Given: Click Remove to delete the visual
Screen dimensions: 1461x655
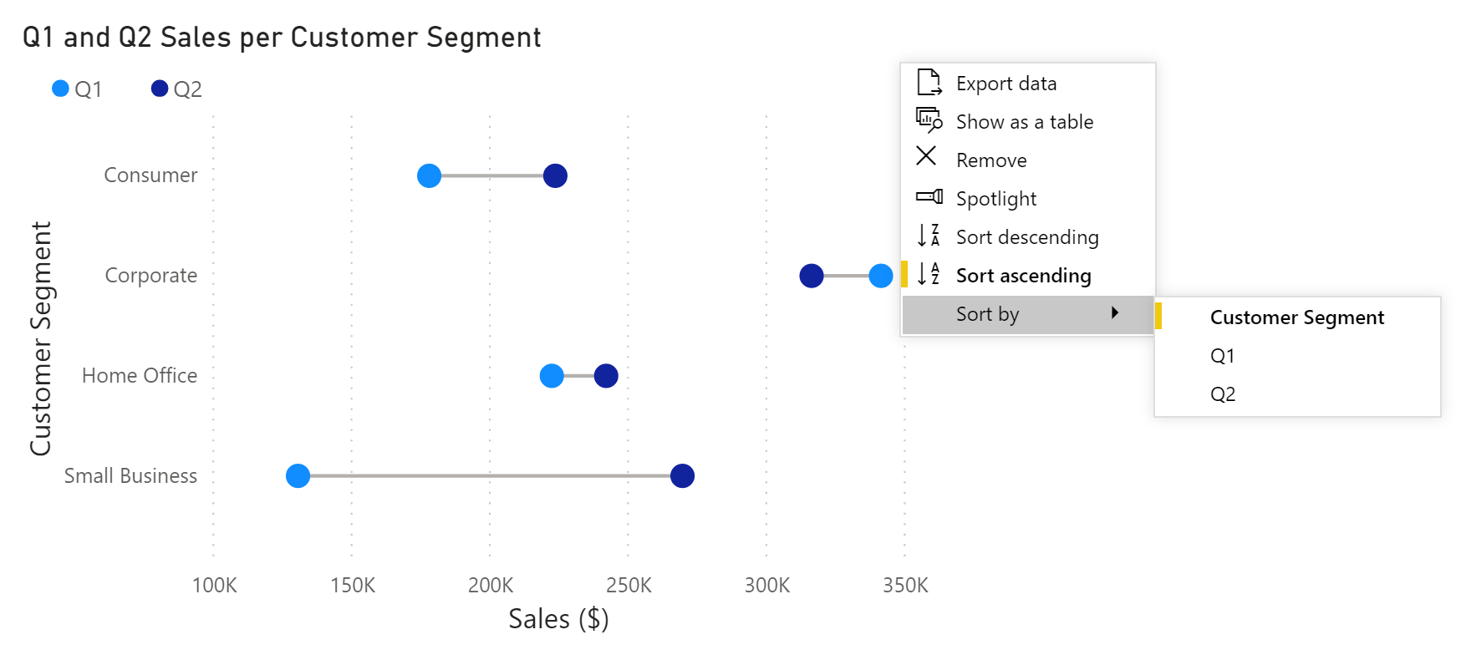Looking at the screenshot, I should pyautogui.click(x=991, y=159).
